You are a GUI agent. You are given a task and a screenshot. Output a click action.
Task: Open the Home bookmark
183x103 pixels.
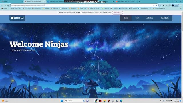[x=4, y=9]
